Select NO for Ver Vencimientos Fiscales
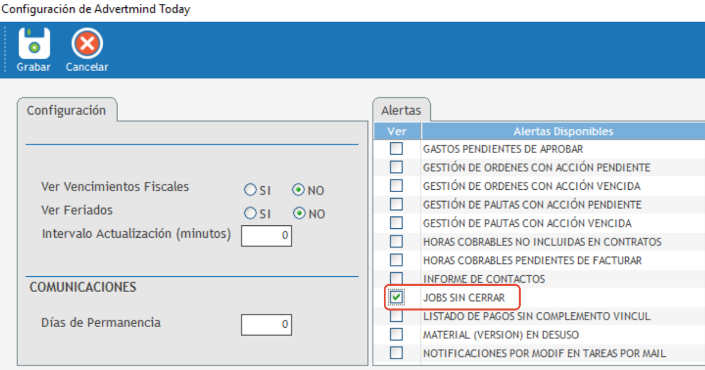This screenshot has width=705, height=370. click(299, 190)
